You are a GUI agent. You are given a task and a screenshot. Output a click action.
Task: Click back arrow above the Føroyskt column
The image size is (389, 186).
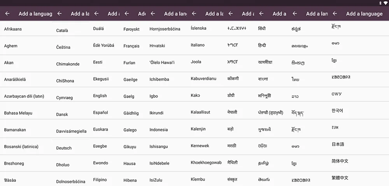tap(126, 14)
